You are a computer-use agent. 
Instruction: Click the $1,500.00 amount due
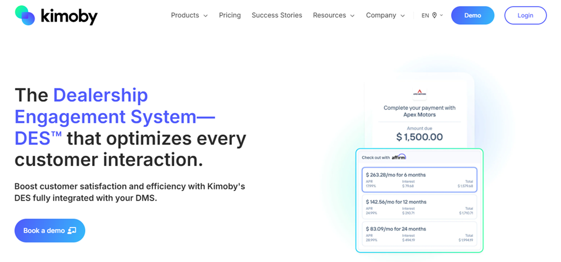click(x=419, y=137)
